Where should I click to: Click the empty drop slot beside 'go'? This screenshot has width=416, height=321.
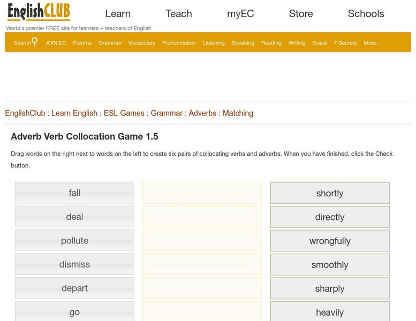coord(202,311)
